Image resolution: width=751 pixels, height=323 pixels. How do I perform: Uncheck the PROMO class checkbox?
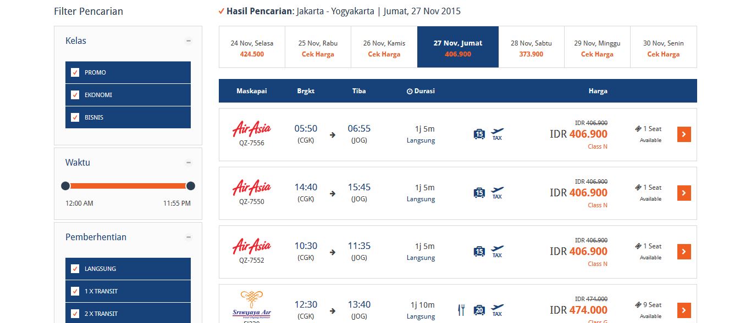tap(75, 72)
